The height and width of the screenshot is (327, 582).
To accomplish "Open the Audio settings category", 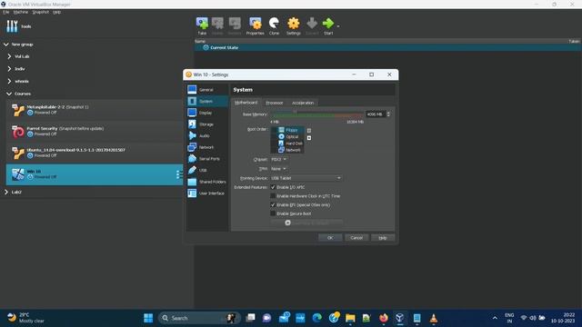I will (x=207, y=135).
